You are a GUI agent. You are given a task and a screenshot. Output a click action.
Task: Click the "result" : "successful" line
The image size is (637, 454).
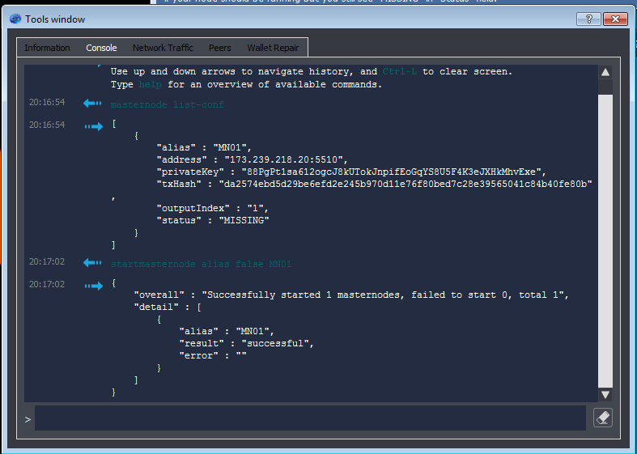247,344
